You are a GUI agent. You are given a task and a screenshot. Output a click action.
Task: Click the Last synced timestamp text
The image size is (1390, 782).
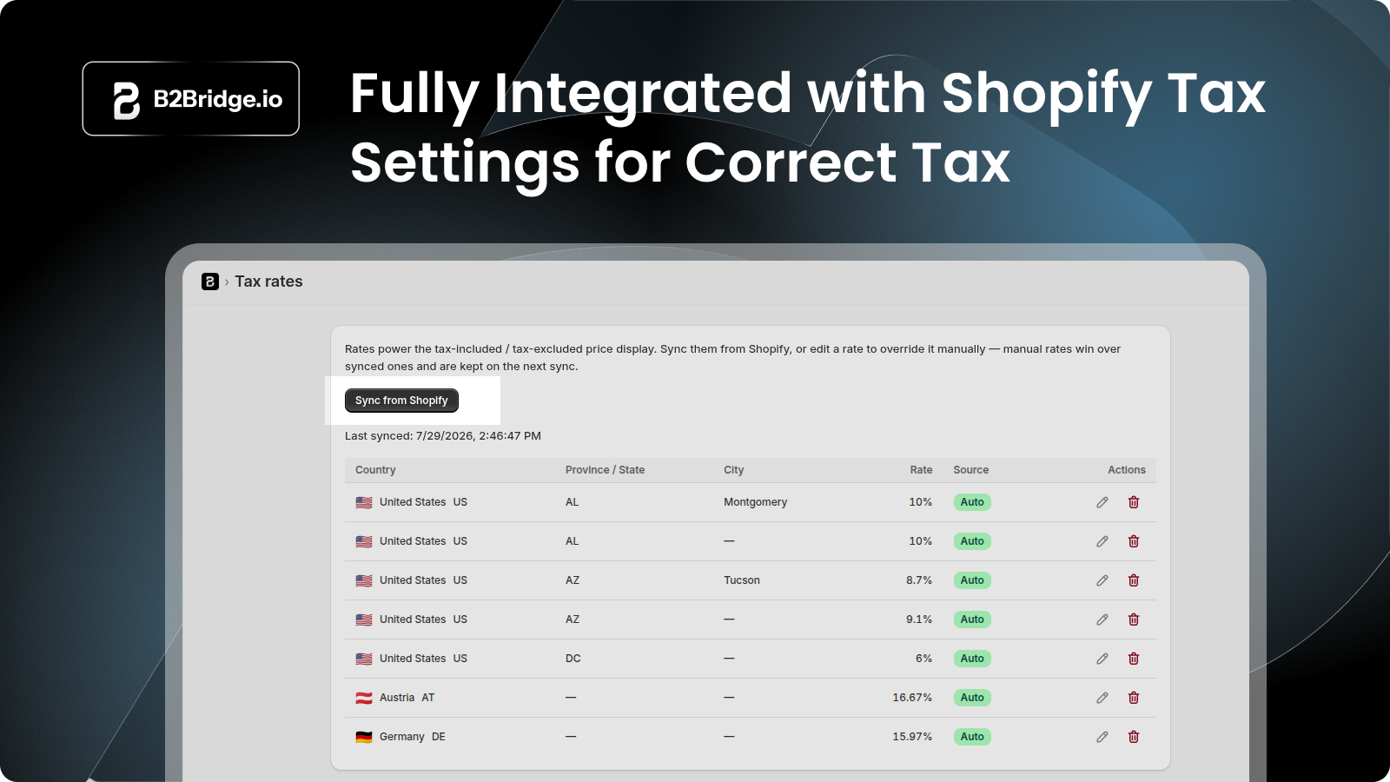click(443, 436)
